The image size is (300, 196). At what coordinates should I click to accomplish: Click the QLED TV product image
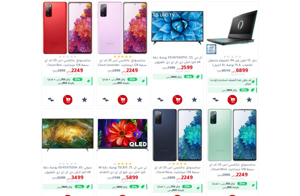[123, 135]
